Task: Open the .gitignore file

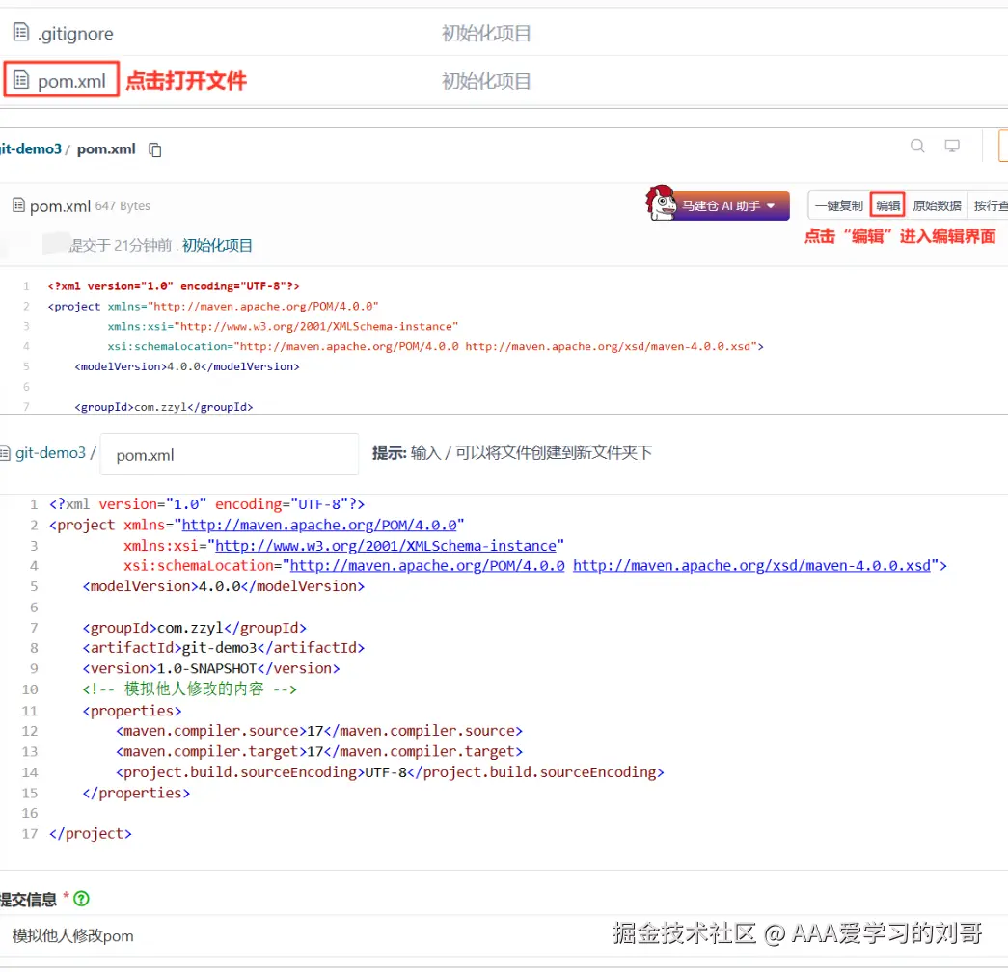Action: [x=75, y=34]
